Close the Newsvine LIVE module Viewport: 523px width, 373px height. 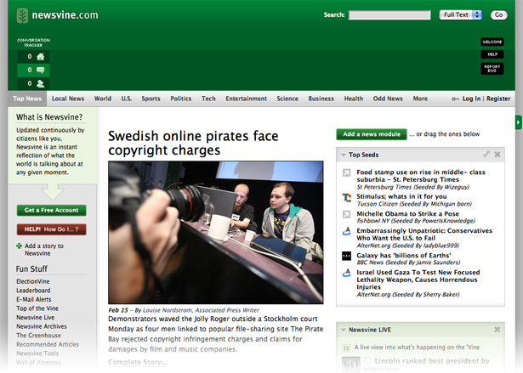(497, 330)
